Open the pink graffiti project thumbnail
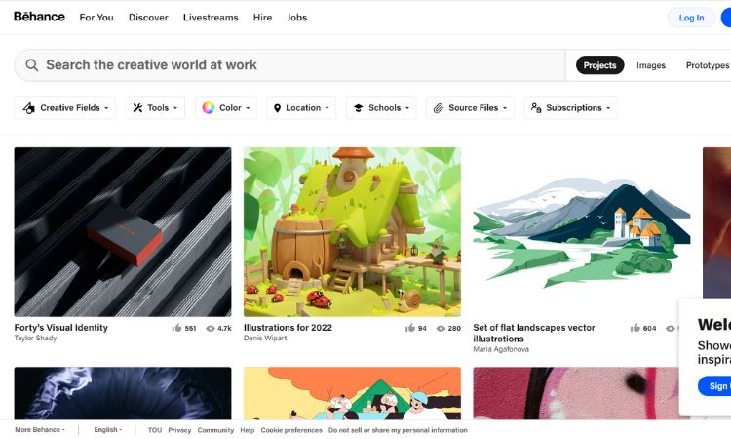This screenshot has height=439, width=731. (x=576, y=393)
